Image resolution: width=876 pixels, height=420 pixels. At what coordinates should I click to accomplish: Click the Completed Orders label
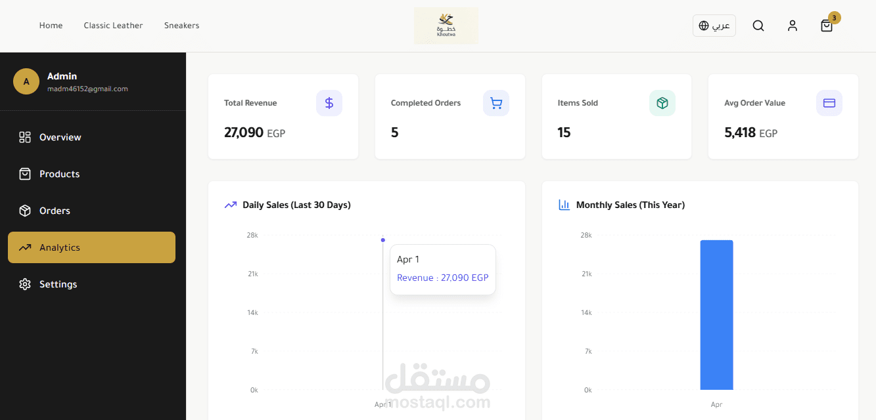[x=426, y=103]
